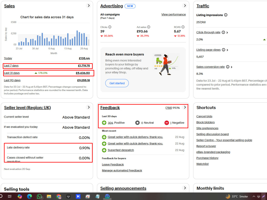Open Task View on the taskbar
The image size is (267, 200).
point(10,197)
